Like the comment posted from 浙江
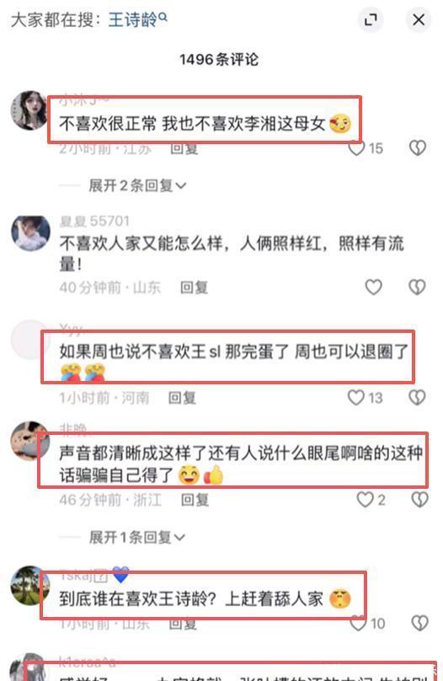The image size is (443, 681). (x=365, y=500)
